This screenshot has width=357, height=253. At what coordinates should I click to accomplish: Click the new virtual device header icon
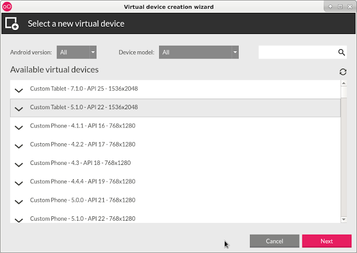coord(12,23)
